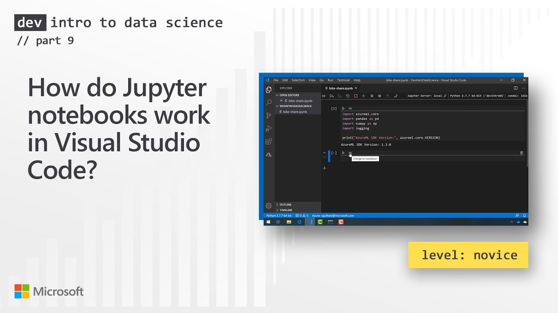Open the Explorer view in activity bar
The height and width of the screenshot is (313, 558).
(269, 90)
